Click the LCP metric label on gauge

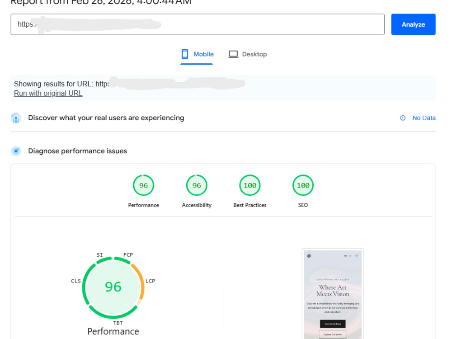click(151, 281)
